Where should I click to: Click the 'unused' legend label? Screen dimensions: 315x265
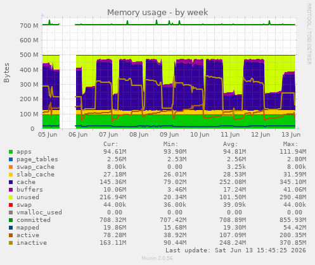[x=28, y=197]
